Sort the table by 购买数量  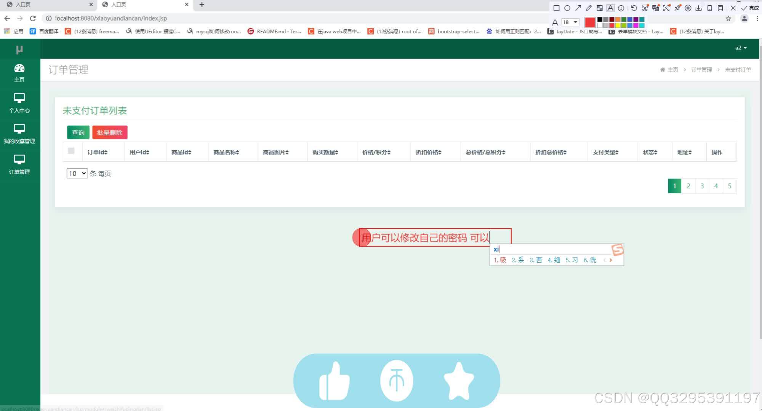point(325,152)
